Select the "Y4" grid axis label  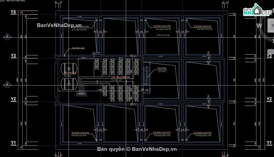[x=13, y=12]
